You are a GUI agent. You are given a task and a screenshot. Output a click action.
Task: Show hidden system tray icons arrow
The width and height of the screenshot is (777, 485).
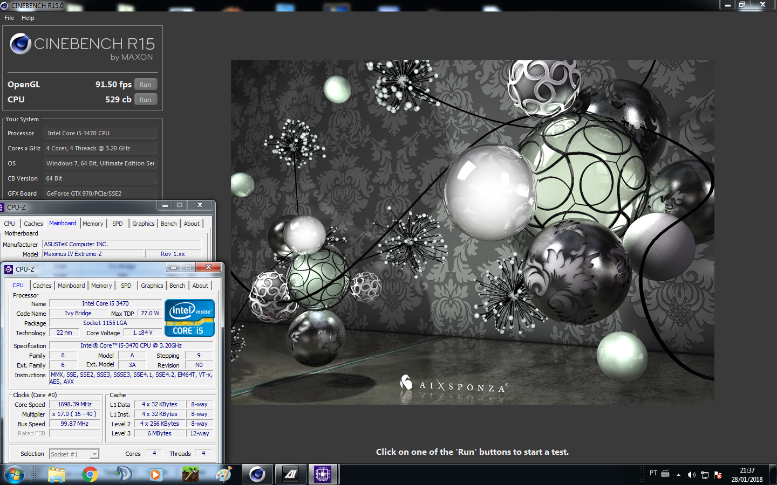(678, 475)
